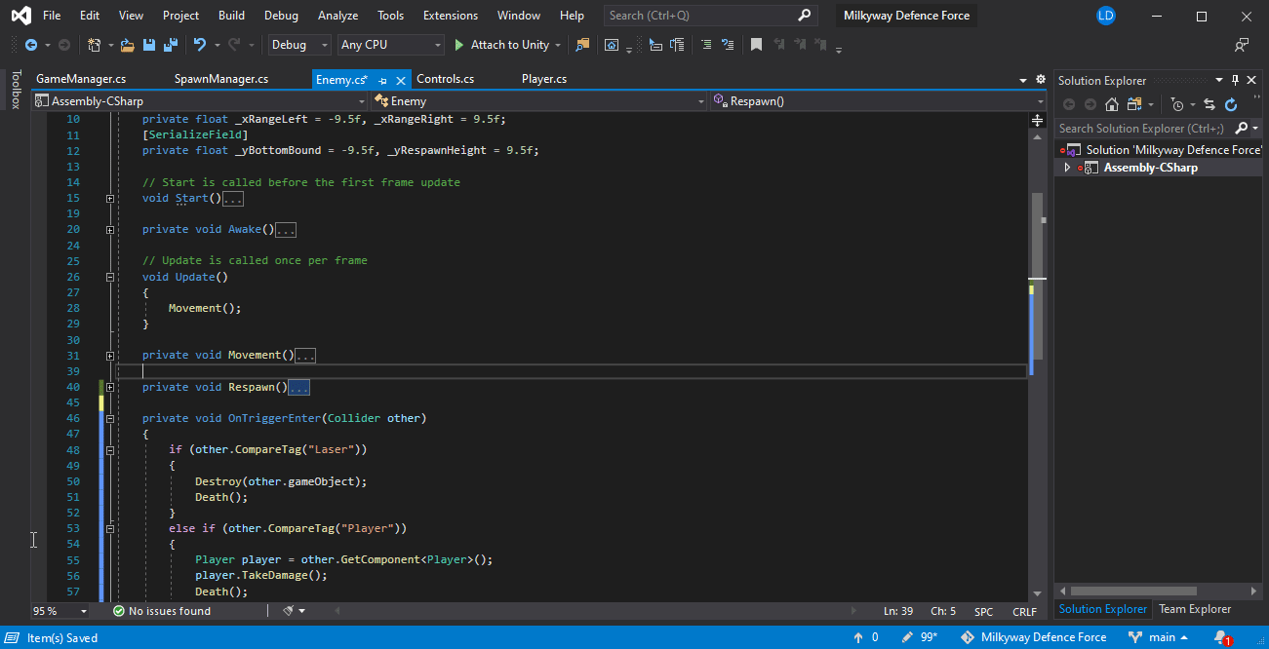Image resolution: width=1269 pixels, height=649 pixels.
Task: Click the main branch selector in status bar
Action: 1158,637
